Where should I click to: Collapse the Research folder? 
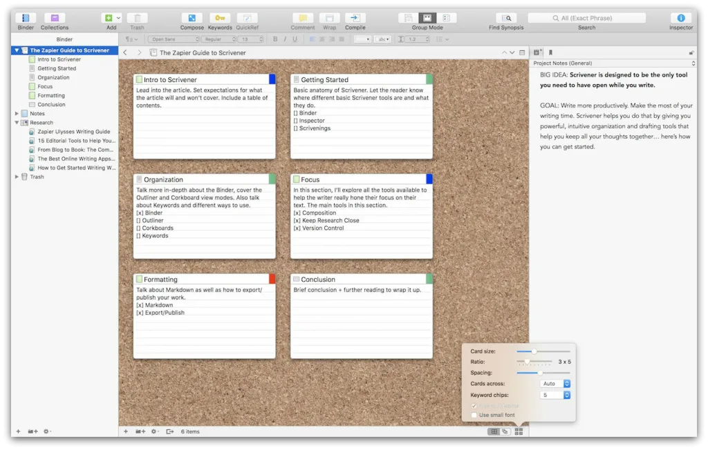[17, 122]
